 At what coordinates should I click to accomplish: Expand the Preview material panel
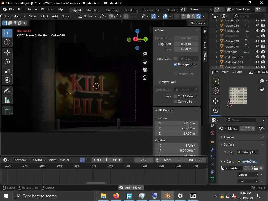[x=221, y=137]
